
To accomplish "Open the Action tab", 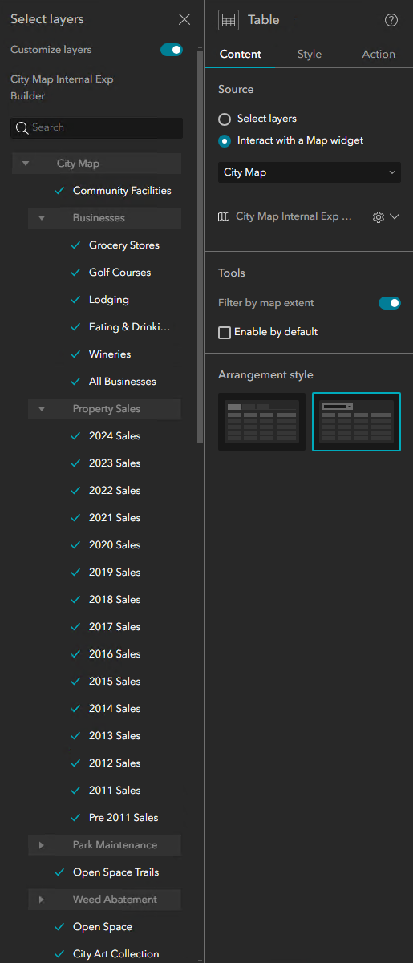I will [379, 55].
